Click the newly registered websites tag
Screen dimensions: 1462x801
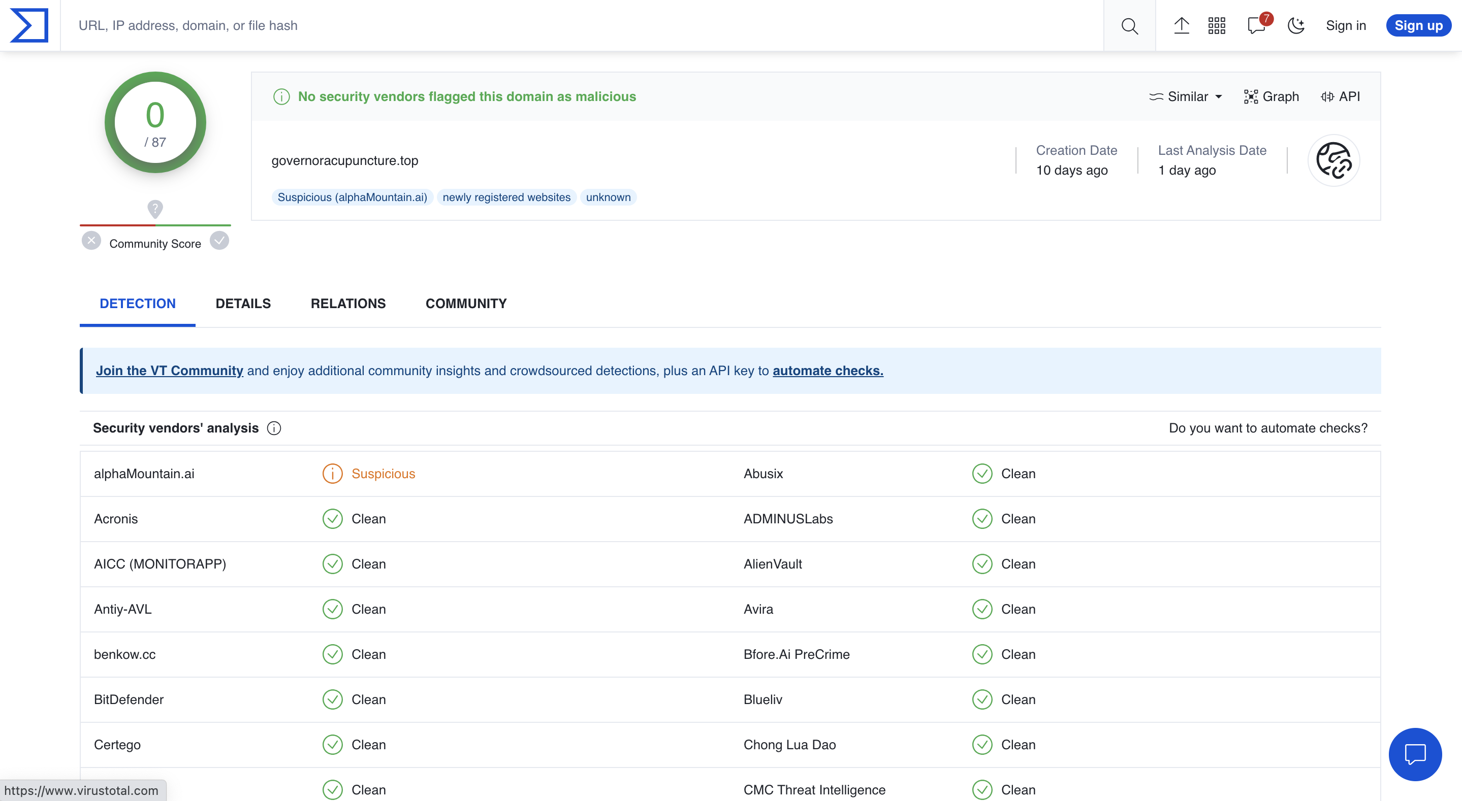point(506,197)
